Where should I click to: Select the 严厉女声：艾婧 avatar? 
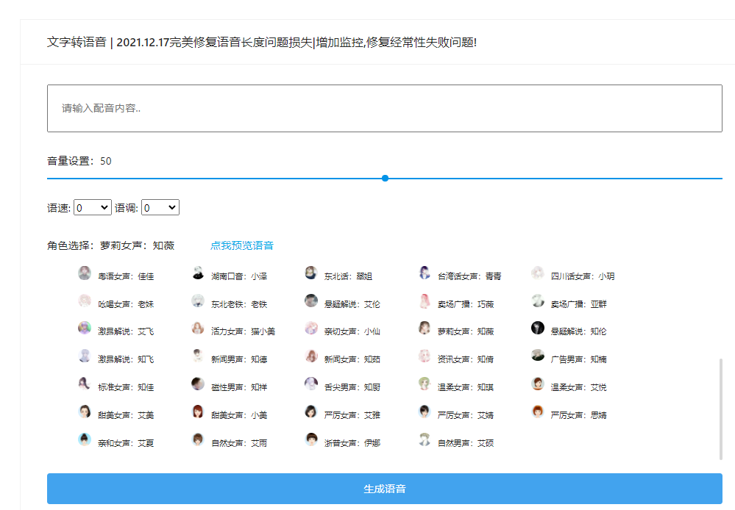(425, 412)
